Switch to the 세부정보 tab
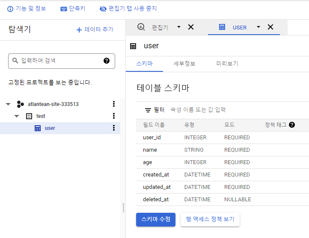 click(x=184, y=64)
